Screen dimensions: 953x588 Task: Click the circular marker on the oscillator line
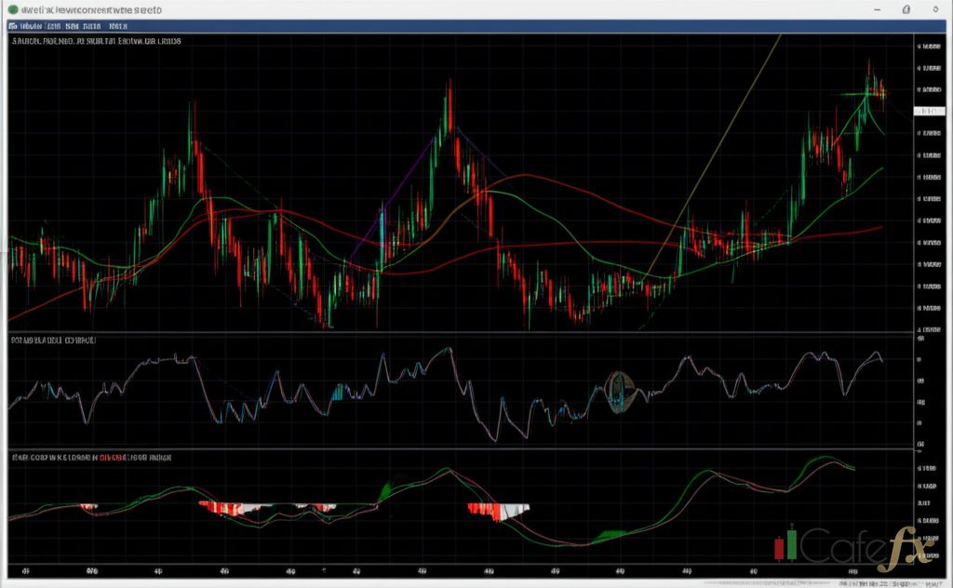coord(618,392)
